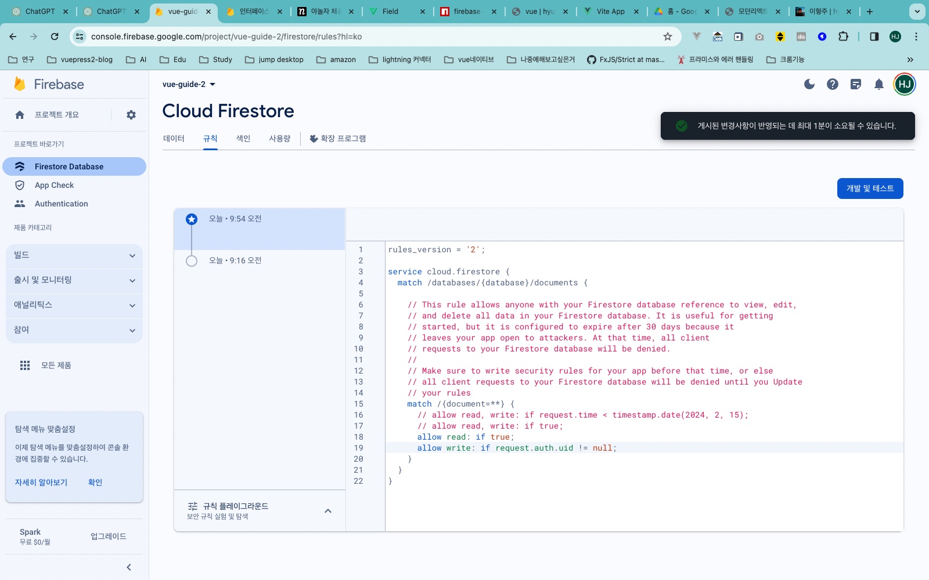The height and width of the screenshot is (580, 929).
Task: Open 크롬기능 bookmark folder
Action: point(786,59)
